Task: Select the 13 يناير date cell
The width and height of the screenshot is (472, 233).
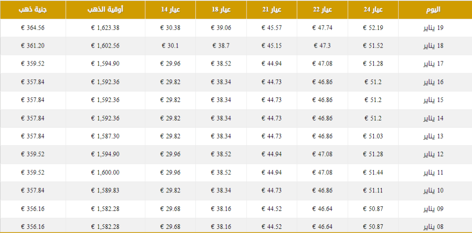Action: pos(433,136)
